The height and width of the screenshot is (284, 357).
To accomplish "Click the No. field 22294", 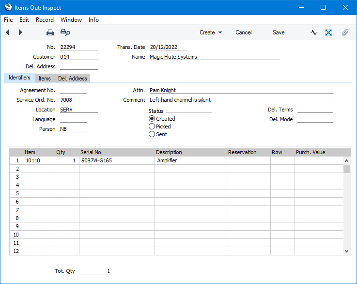I will (x=79, y=47).
